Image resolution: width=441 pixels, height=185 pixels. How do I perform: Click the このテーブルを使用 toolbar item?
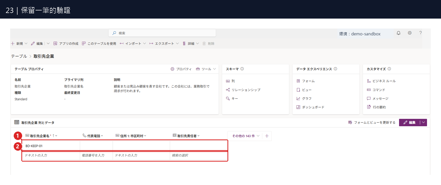99,44
